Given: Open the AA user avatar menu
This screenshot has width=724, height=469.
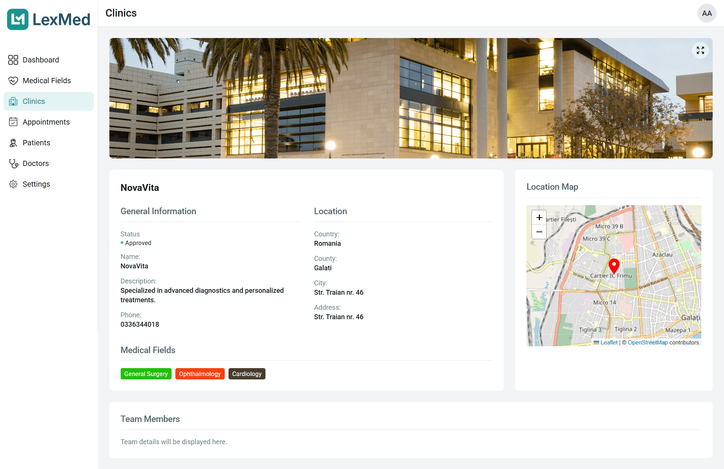Looking at the screenshot, I should click(x=707, y=13).
